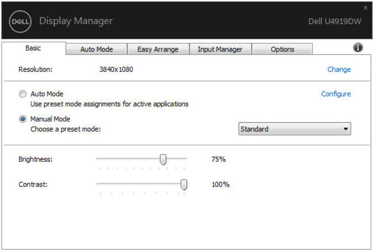The height and width of the screenshot is (252, 373).
Task: Click the Brightness slider handle
Action: [x=163, y=159]
